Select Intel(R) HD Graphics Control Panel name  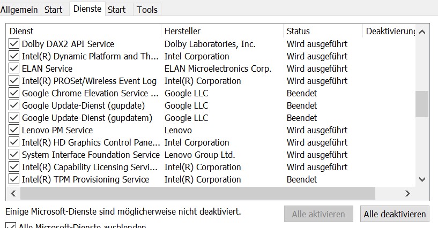pyautogui.click(x=91, y=142)
